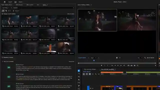Open the Export workspace tab
This screenshot has width=160, height=90.
[20, 2]
